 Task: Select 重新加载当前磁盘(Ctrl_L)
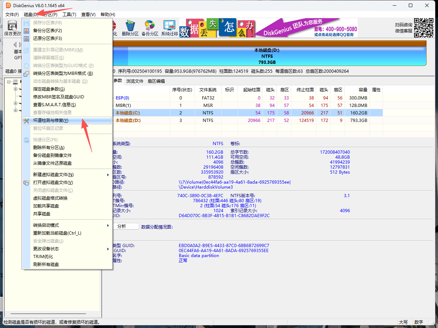pyautogui.click(x=67, y=233)
